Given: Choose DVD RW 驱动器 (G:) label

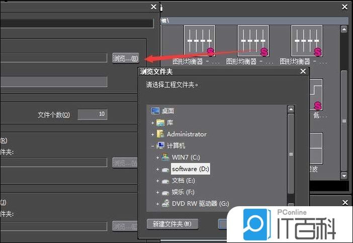Looking at the screenshot, I should pyautogui.click(x=200, y=204).
